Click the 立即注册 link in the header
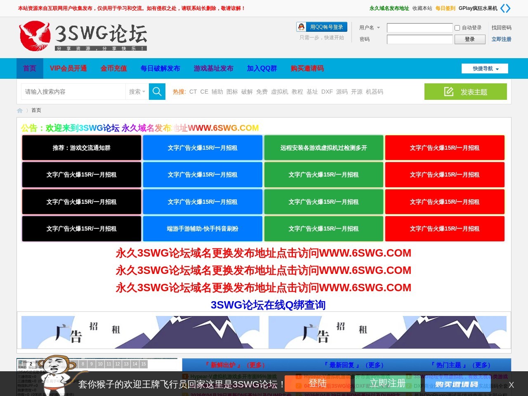 click(x=501, y=39)
